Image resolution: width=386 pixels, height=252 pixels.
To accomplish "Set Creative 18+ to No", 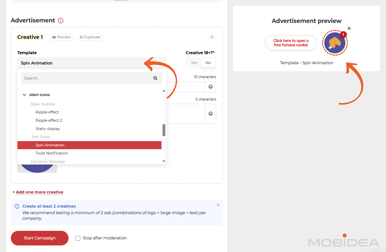I will pyautogui.click(x=208, y=63).
